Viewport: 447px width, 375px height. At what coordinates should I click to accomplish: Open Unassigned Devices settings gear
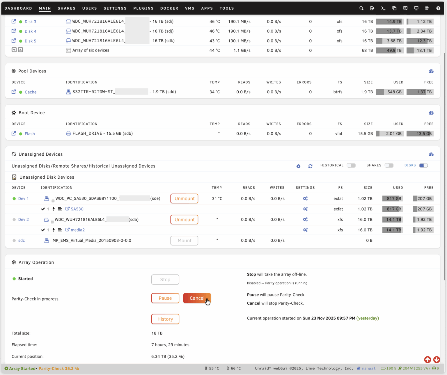pos(298,166)
